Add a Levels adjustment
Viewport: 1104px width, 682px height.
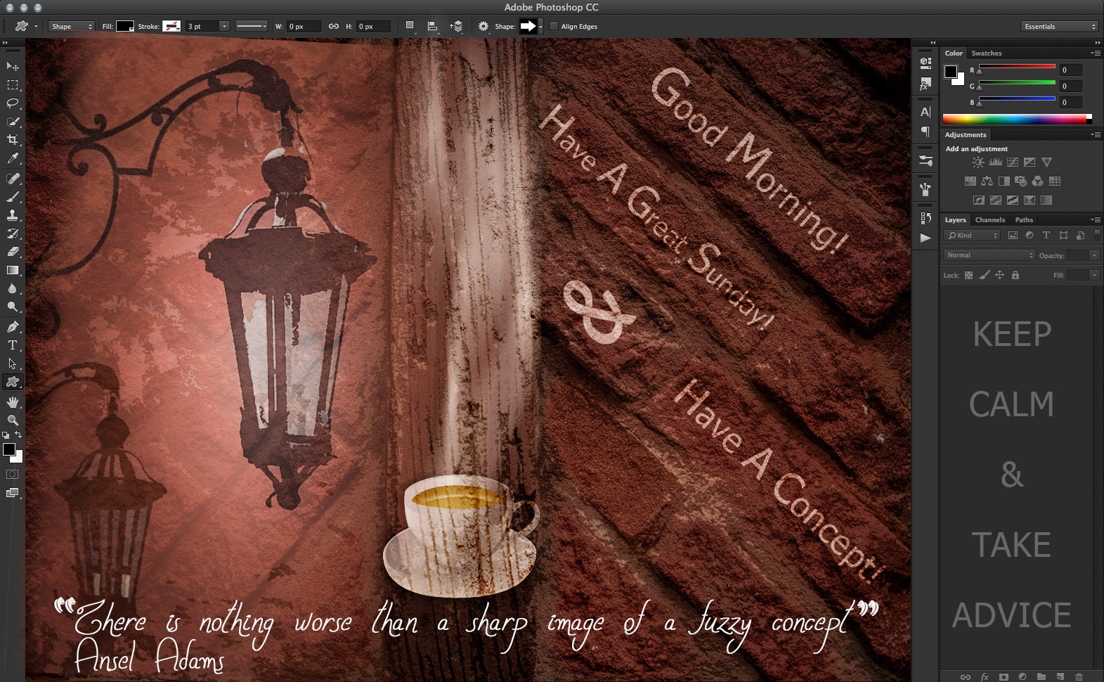(x=996, y=162)
